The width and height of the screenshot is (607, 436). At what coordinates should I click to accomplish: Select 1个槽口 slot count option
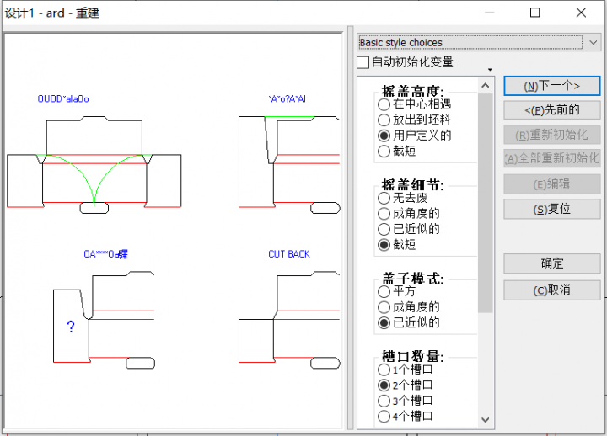coord(384,370)
